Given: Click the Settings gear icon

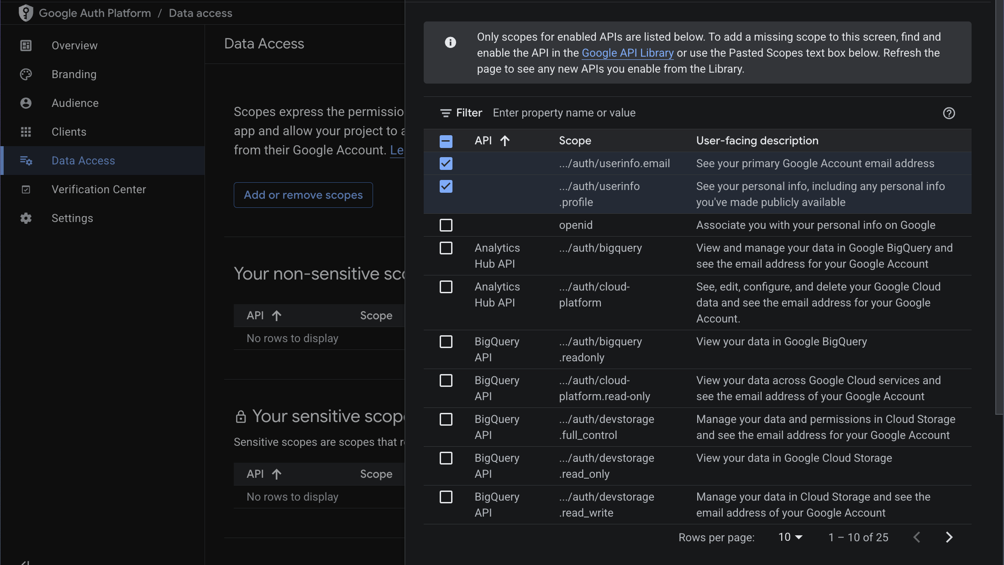Looking at the screenshot, I should pos(26,218).
